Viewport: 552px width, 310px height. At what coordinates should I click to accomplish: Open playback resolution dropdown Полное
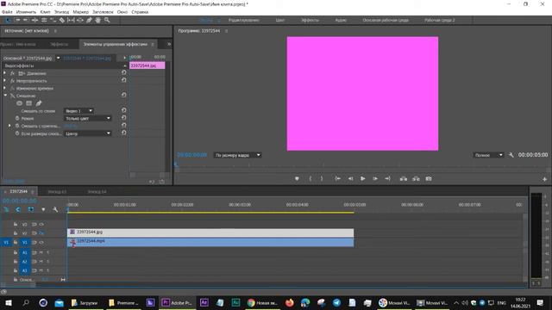tap(489, 155)
